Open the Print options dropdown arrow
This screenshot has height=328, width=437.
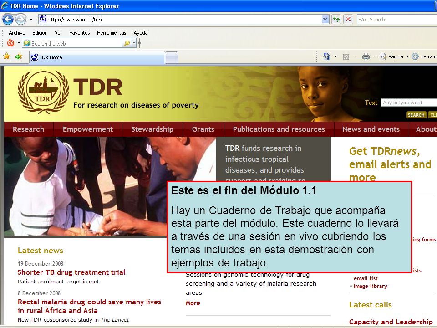pyautogui.click(x=375, y=56)
